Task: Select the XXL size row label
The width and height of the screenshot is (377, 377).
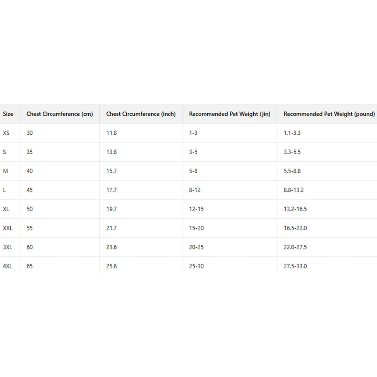Action: pos(8,228)
